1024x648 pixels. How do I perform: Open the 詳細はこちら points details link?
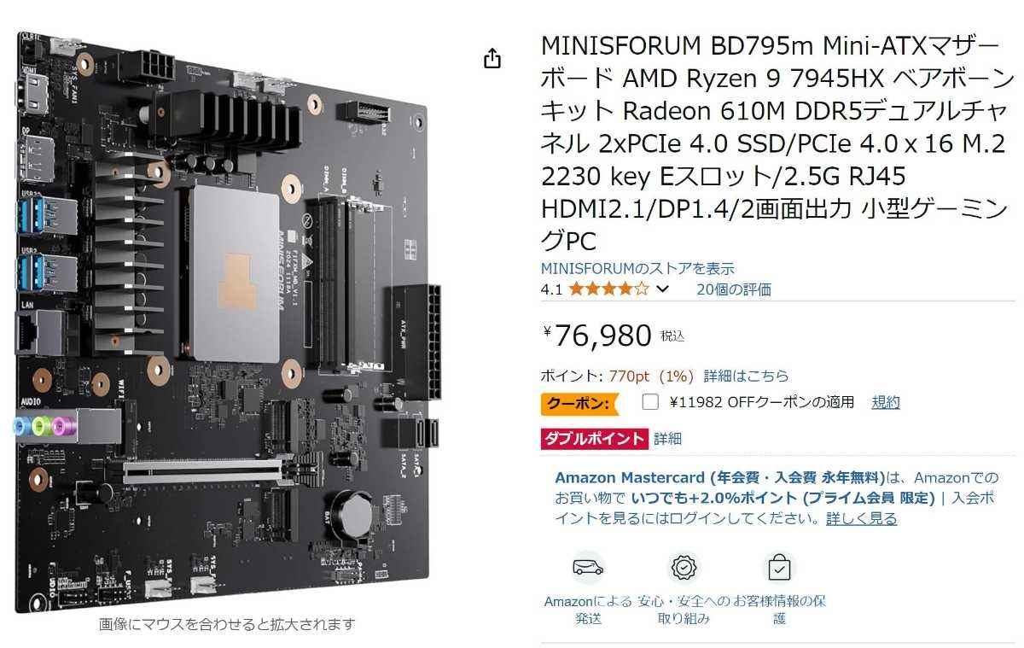pos(746,376)
